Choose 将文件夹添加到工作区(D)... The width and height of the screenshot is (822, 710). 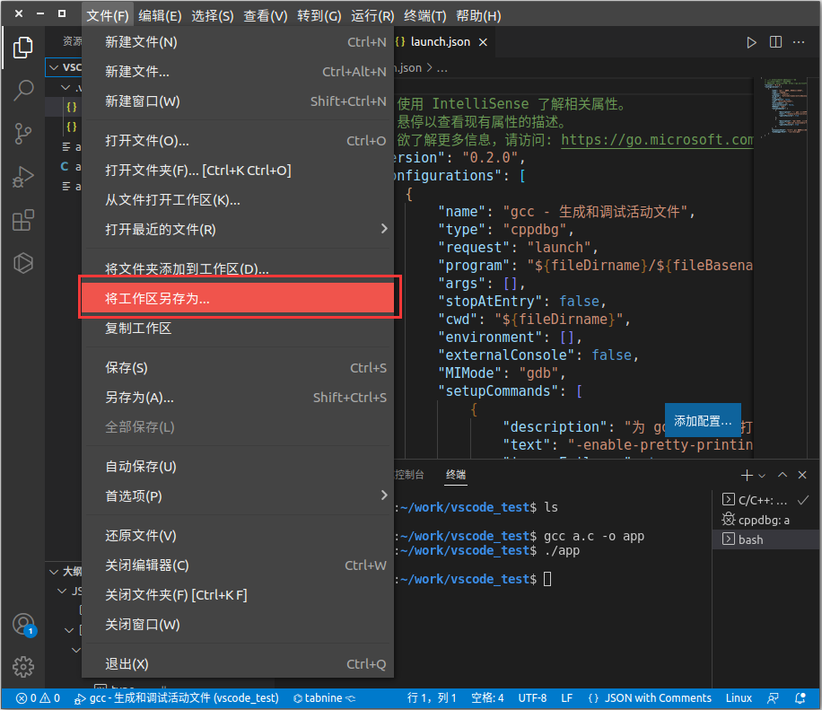(x=238, y=268)
